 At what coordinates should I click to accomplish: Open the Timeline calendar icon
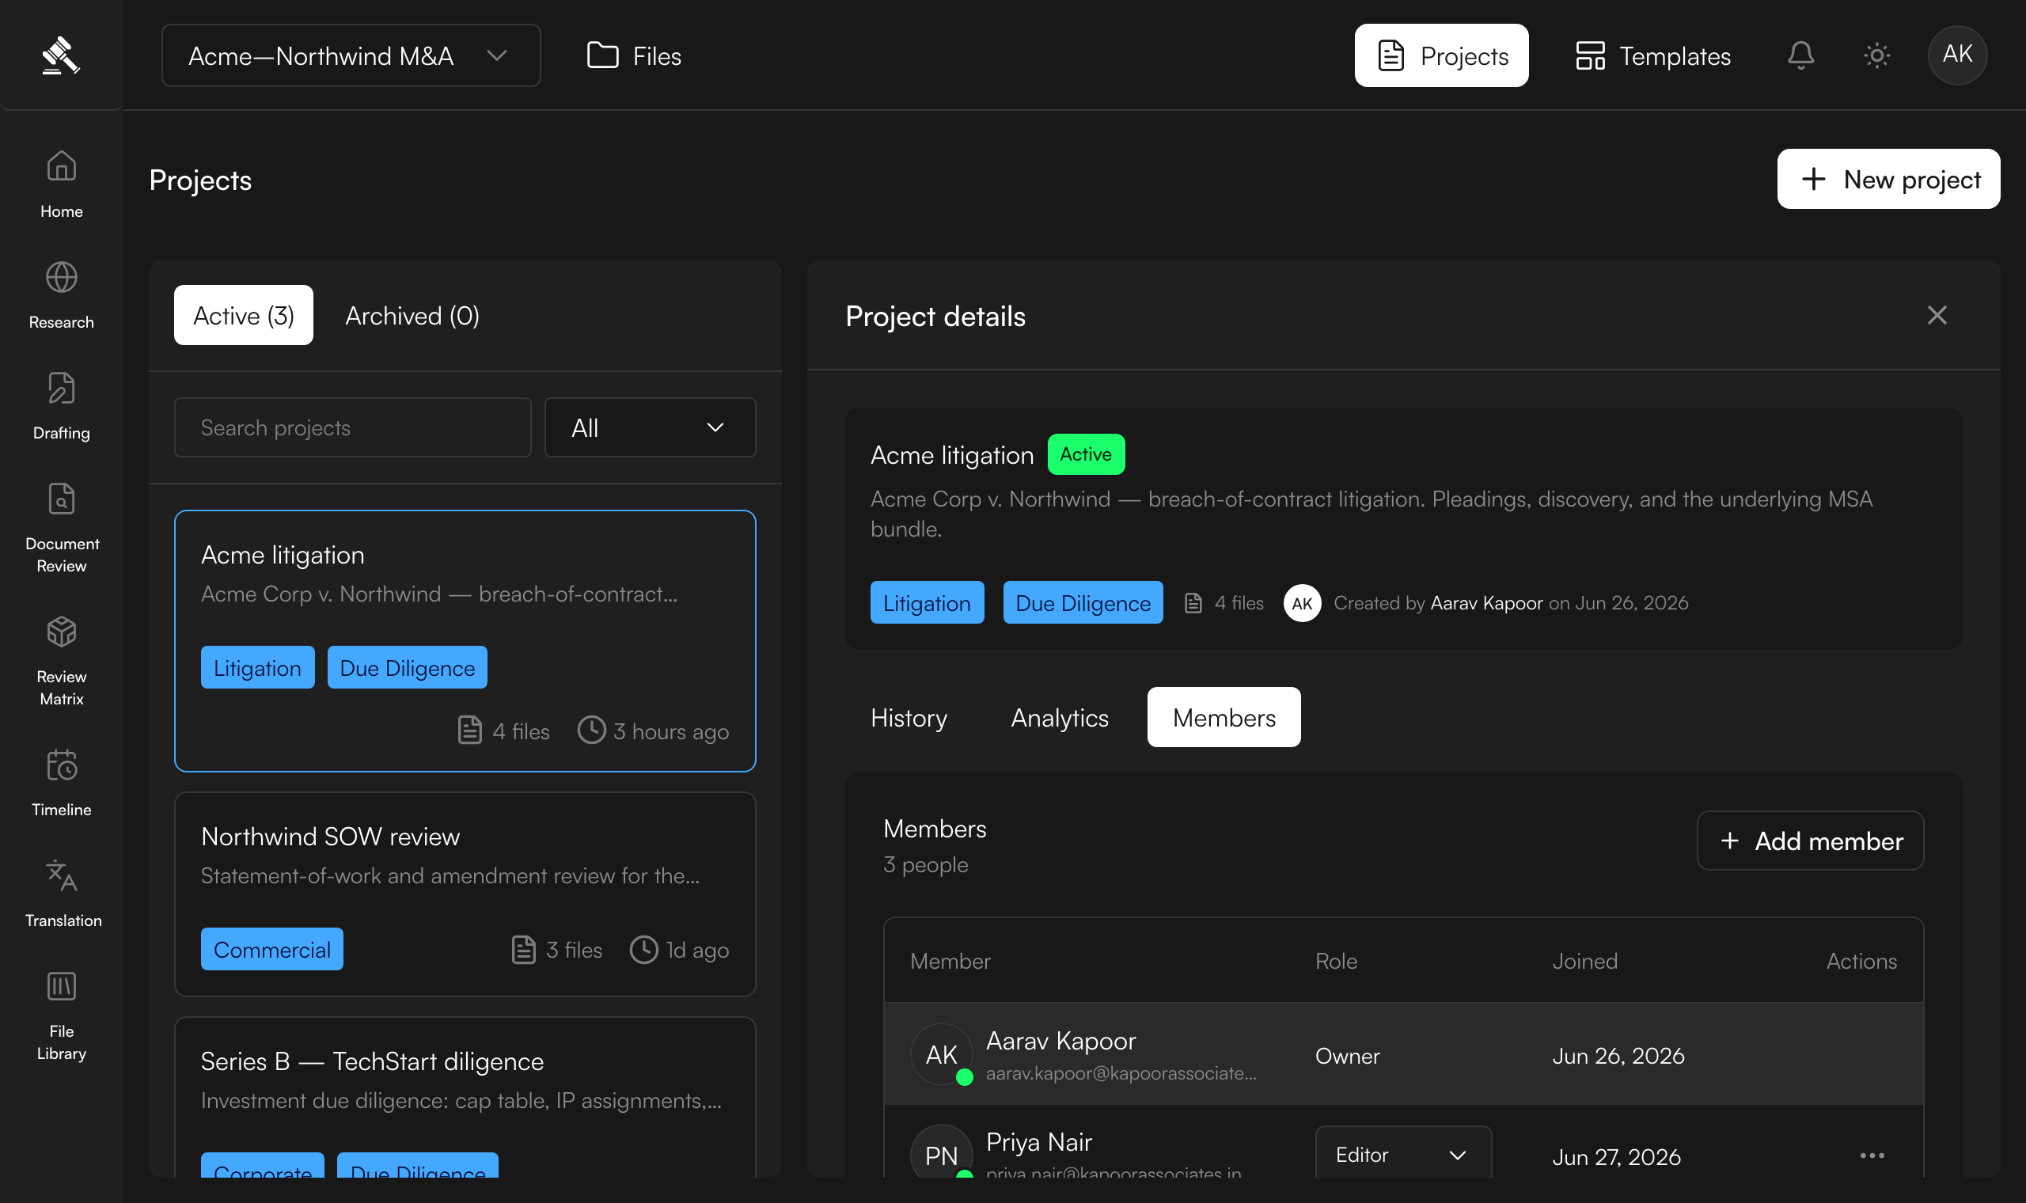(62, 765)
